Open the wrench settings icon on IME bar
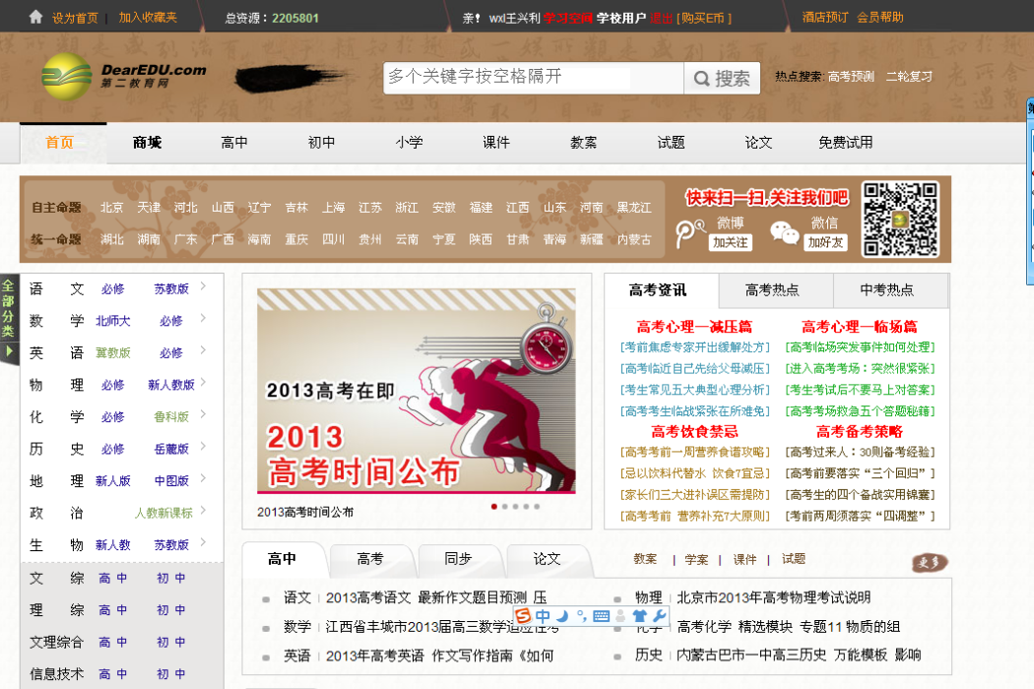Viewport: 1034px width, 689px height. 658,616
